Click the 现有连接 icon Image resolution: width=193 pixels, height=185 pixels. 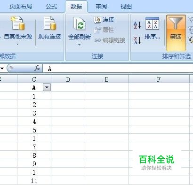[x=50, y=23]
